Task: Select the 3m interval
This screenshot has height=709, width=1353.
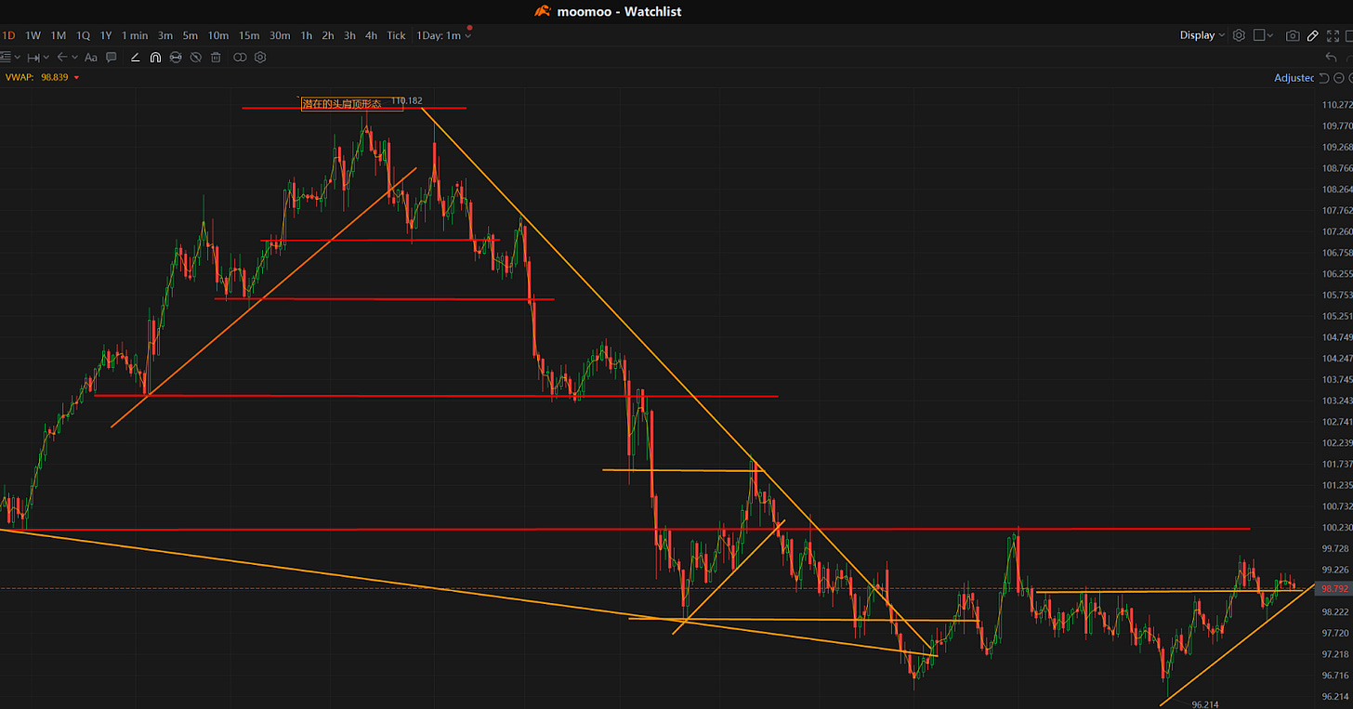Action: 165,35
